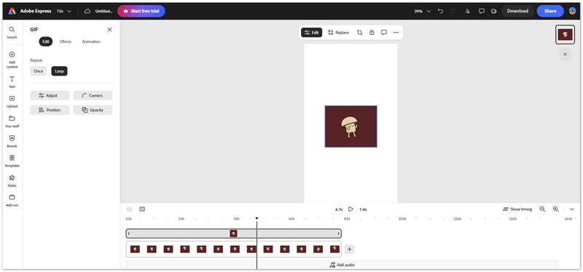The width and height of the screenshot is (583, 272).
Task: Switch to the Animation tab
Action: [91, 41]
